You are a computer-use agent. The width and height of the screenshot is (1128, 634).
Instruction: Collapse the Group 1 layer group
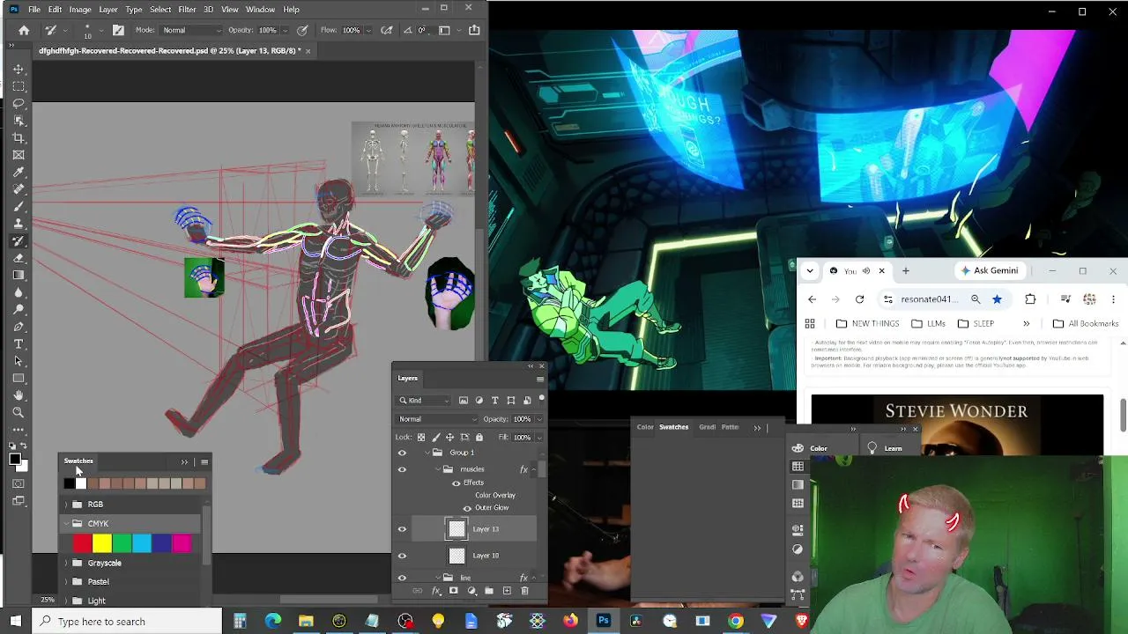pos(427,453)
